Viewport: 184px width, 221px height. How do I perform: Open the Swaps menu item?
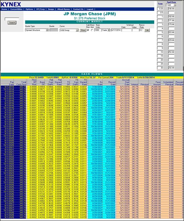click(51, 9)
